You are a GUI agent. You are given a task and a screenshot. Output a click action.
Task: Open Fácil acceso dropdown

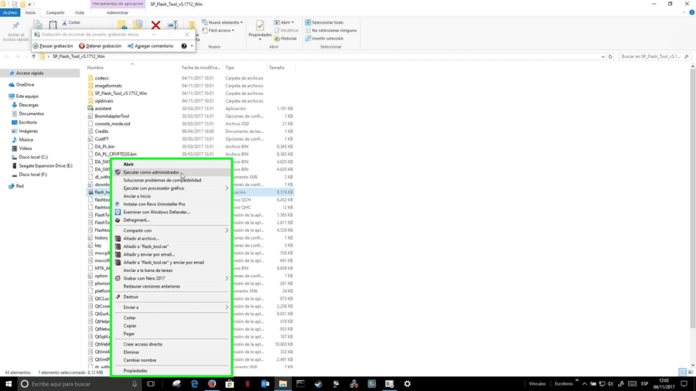click(218, 31)
